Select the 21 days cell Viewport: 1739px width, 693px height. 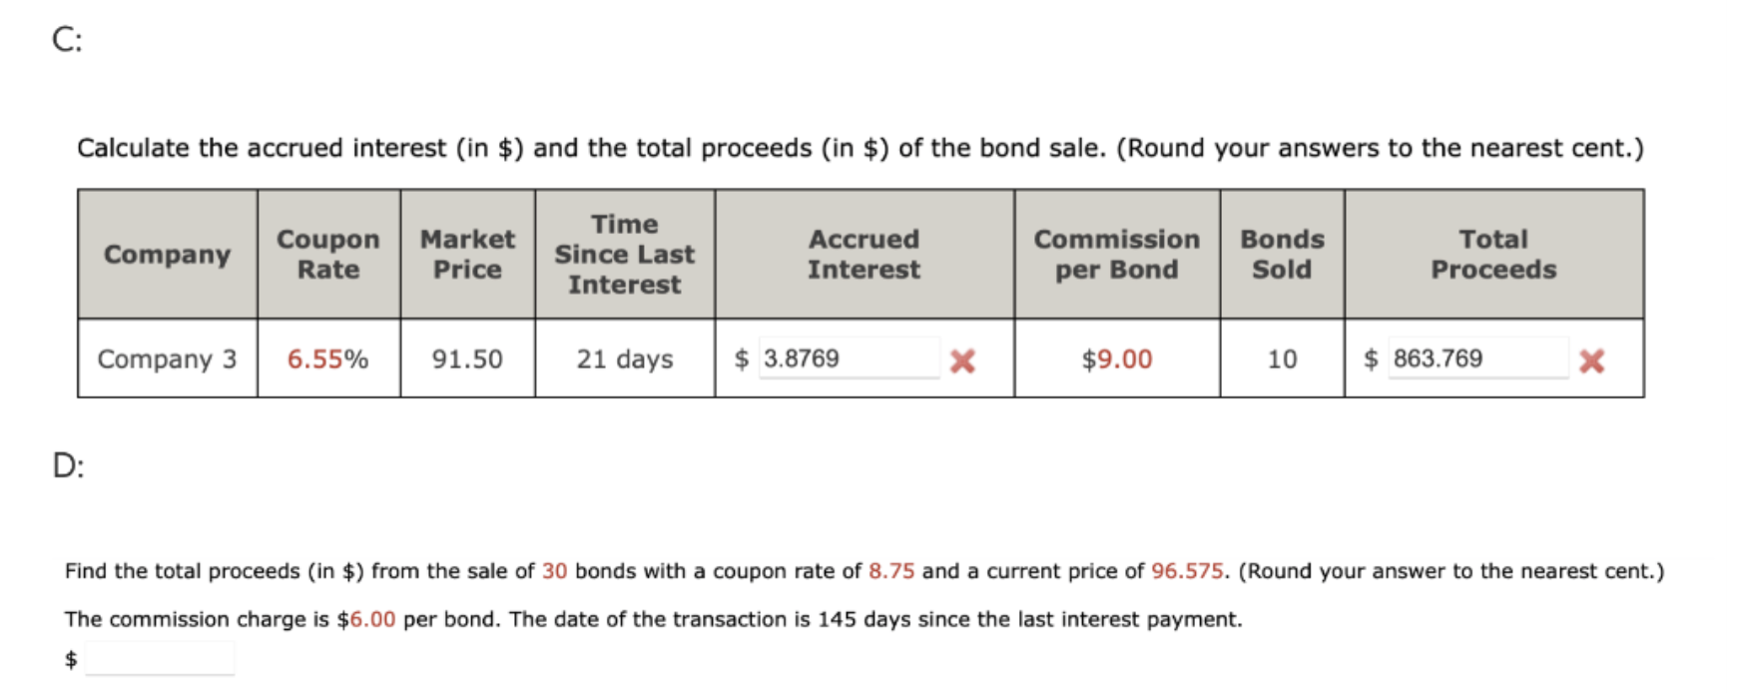click(x=624, y=359)
